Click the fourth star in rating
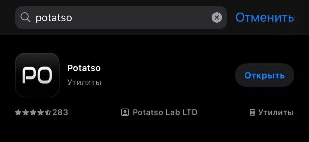 [x=40, y=112]
